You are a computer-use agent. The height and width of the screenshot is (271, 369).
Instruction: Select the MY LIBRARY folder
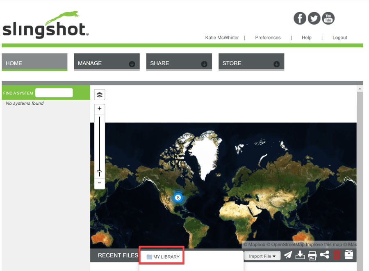[x=163, y=257]
